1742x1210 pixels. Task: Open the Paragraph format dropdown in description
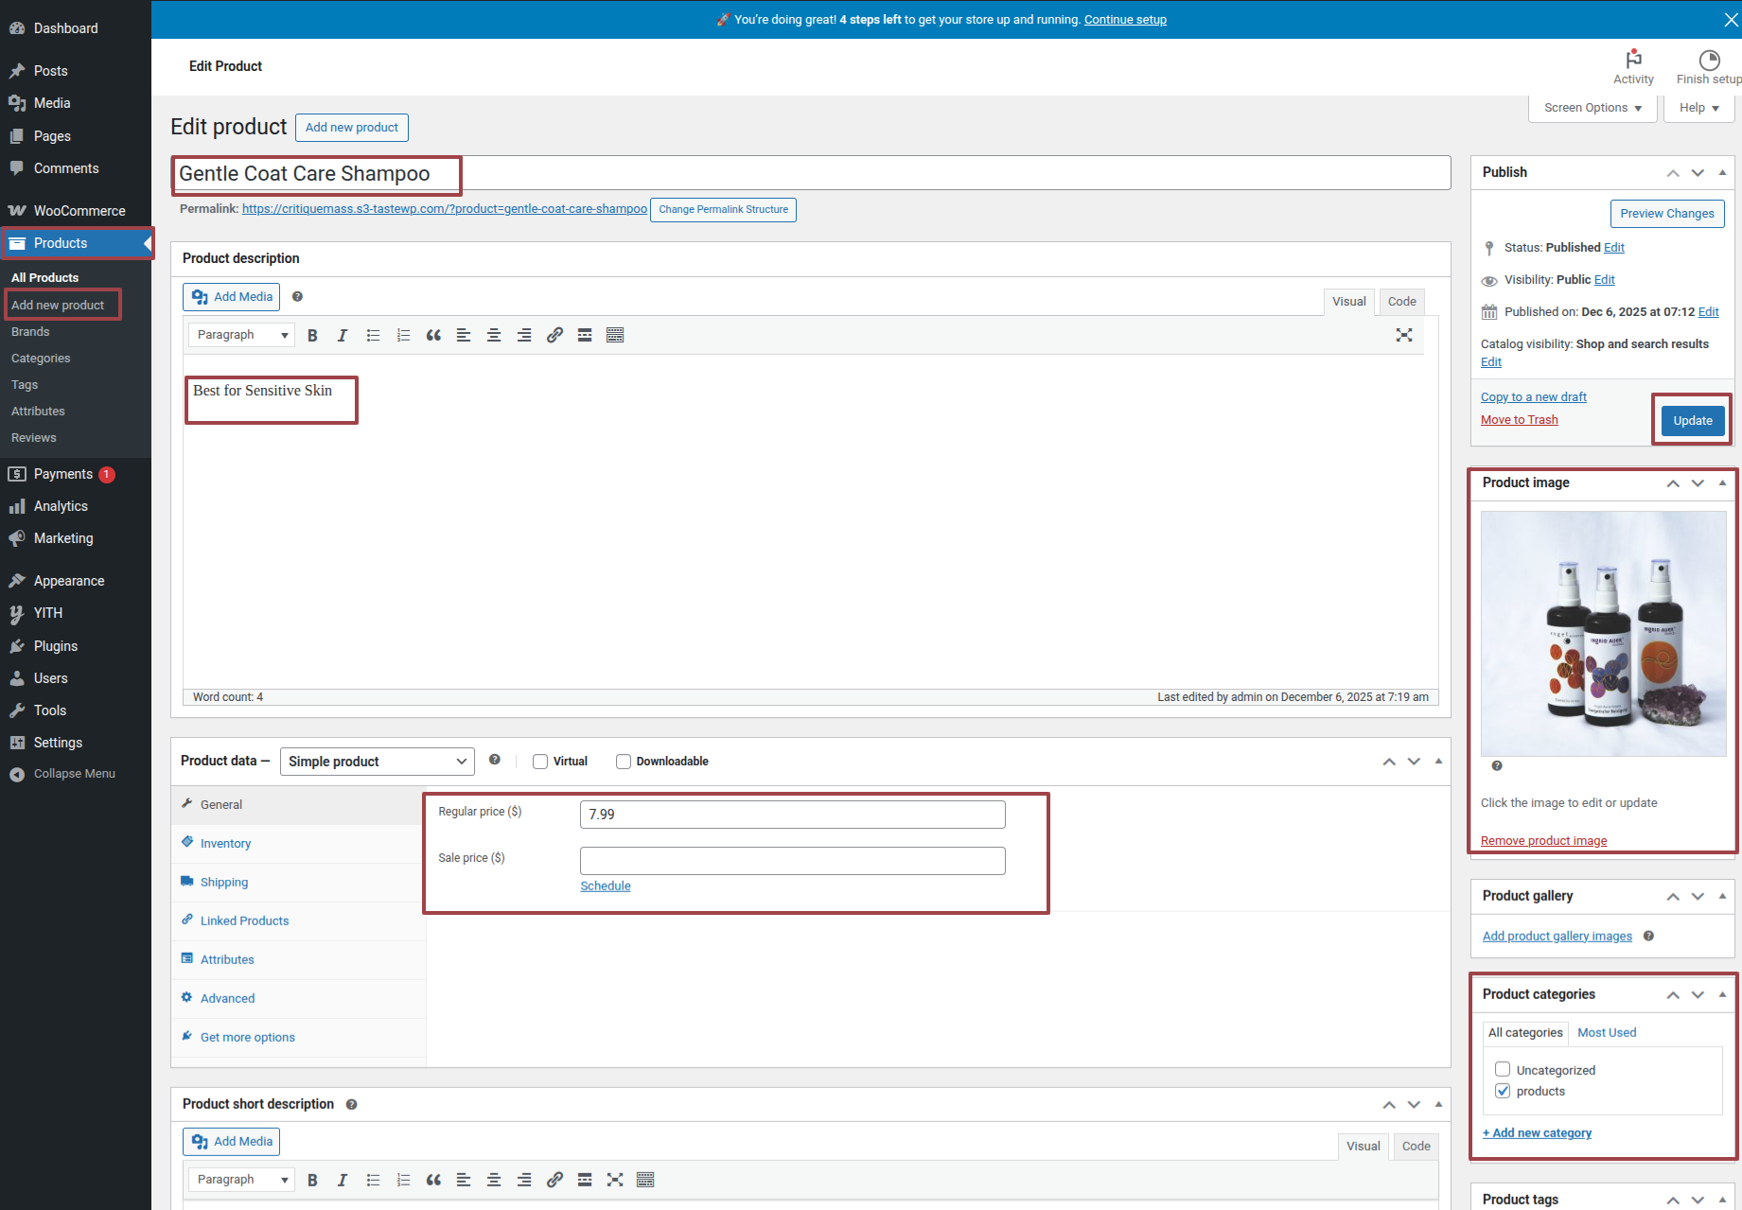coord(241,335)
